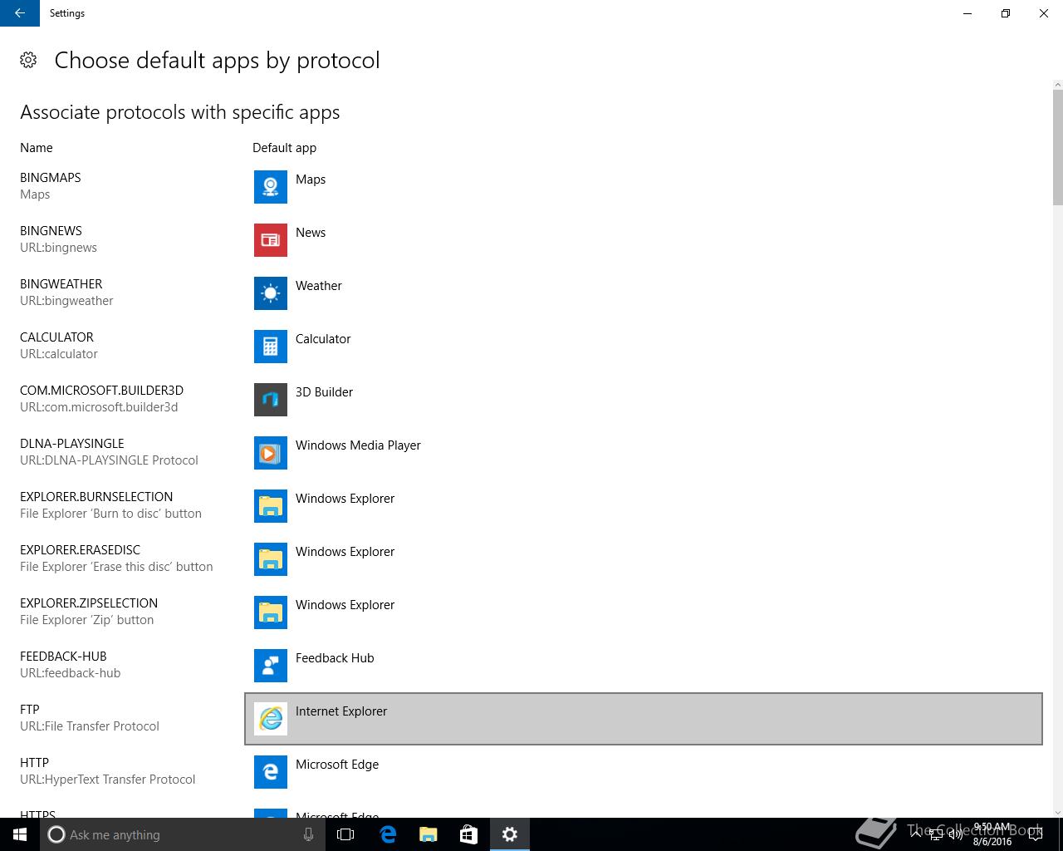1063x851 pixels.
Task: Click the Cortana microphone icon
Action: (x=308, y=834)
